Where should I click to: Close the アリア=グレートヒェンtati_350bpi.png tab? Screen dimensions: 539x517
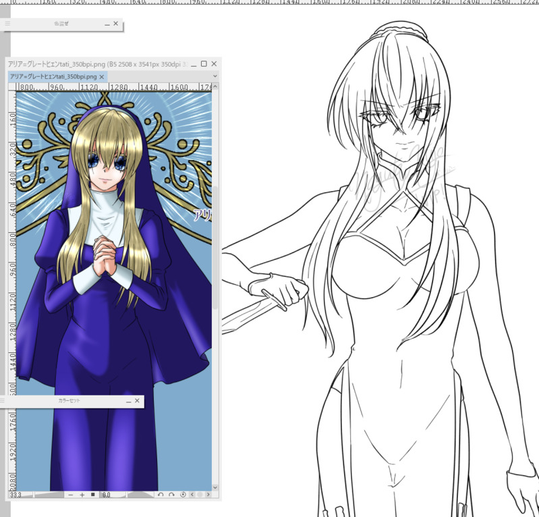[x=101, y=77]
